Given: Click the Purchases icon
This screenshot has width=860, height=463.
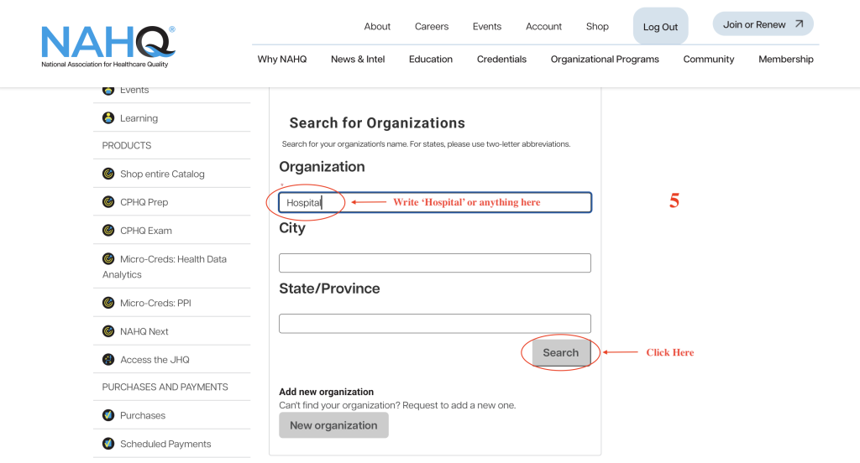Looking at the screenshot, I should (108, 415).
